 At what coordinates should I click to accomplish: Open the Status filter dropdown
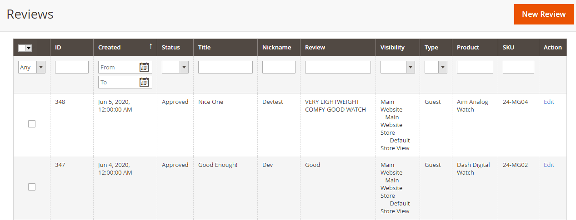(x=175, y=67)
